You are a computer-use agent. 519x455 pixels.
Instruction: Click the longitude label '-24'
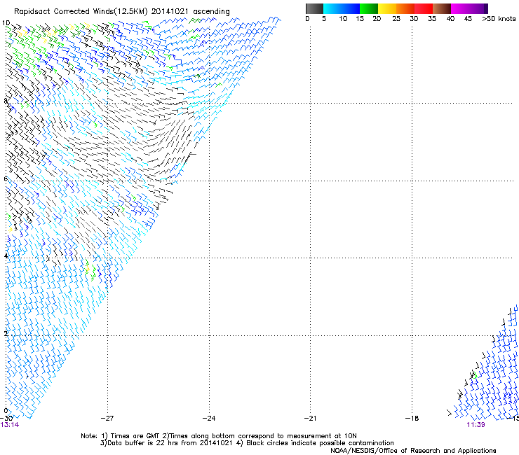pyautogui.click(x=209, y=419)
